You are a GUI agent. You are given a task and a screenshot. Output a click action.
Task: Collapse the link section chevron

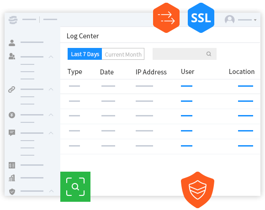(x=51, y=89)
